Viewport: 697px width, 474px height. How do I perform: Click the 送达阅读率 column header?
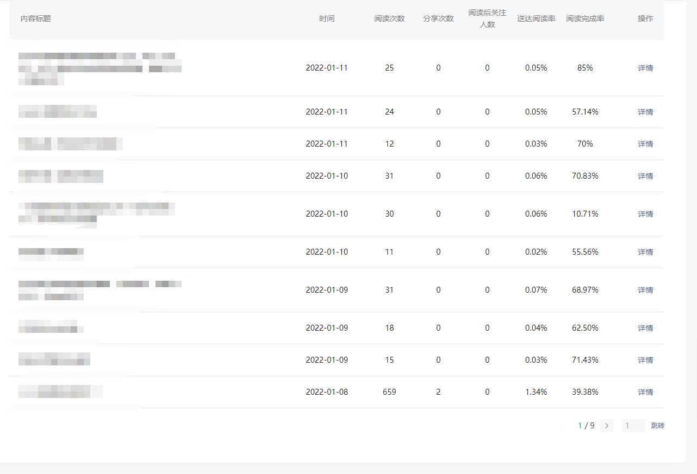tap(536, 18)
